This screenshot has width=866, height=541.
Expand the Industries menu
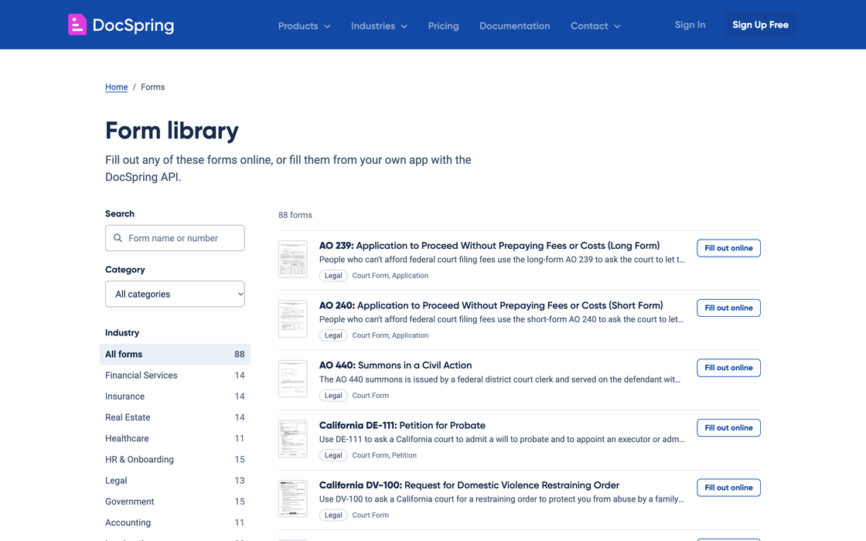coord(380,26)
